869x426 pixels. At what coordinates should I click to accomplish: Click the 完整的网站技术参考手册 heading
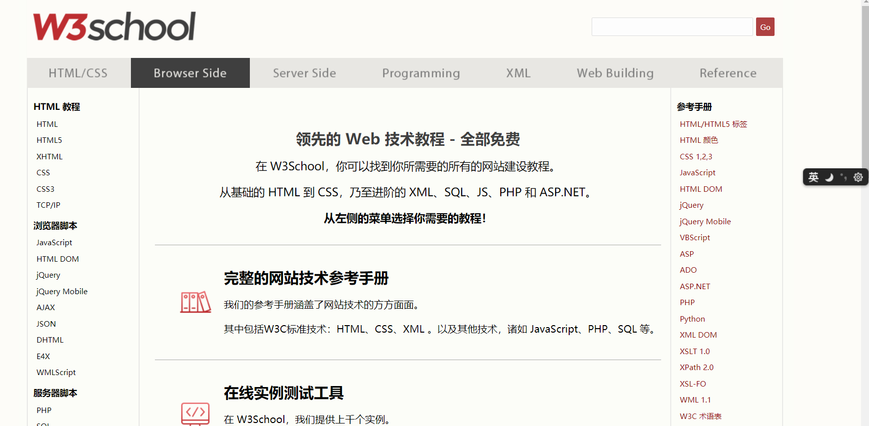tap(306, 278)
